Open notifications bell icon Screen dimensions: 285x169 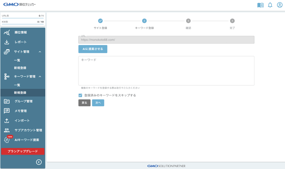tap(270, 5)
